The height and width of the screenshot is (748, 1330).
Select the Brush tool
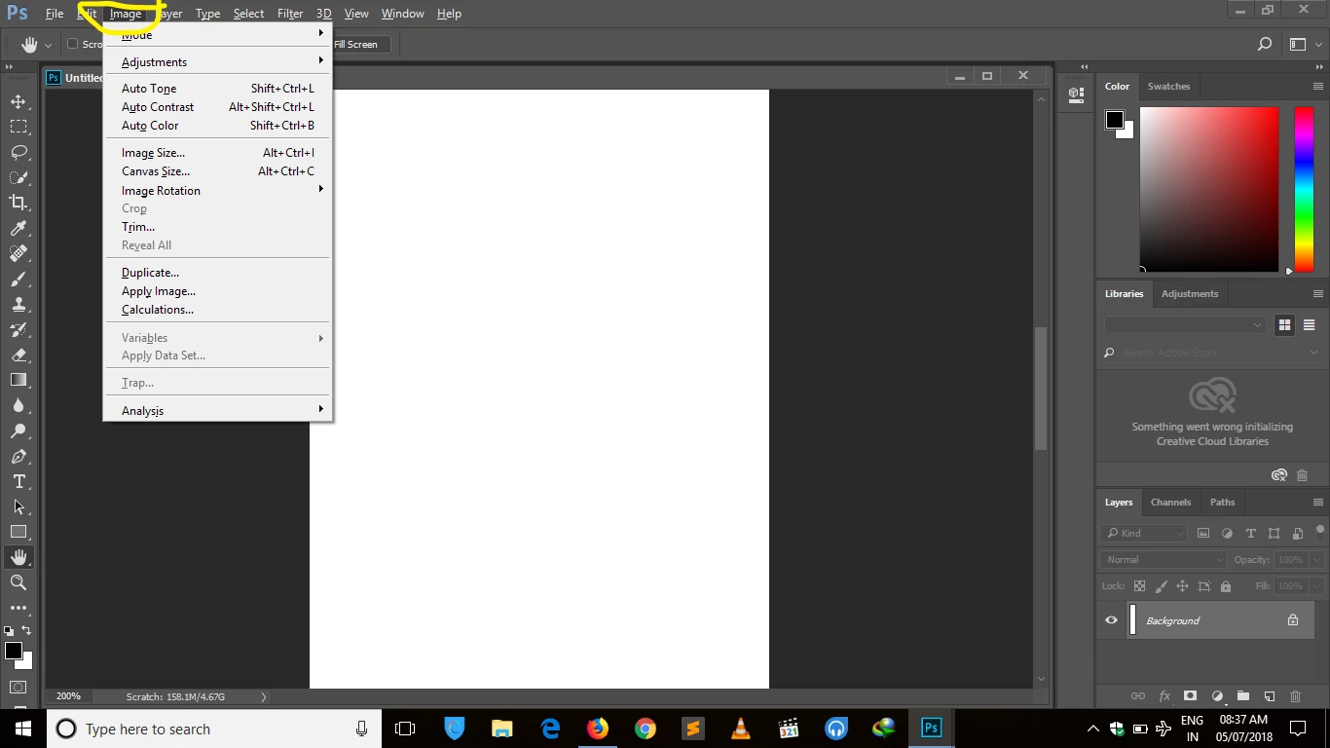coord(18,279)
